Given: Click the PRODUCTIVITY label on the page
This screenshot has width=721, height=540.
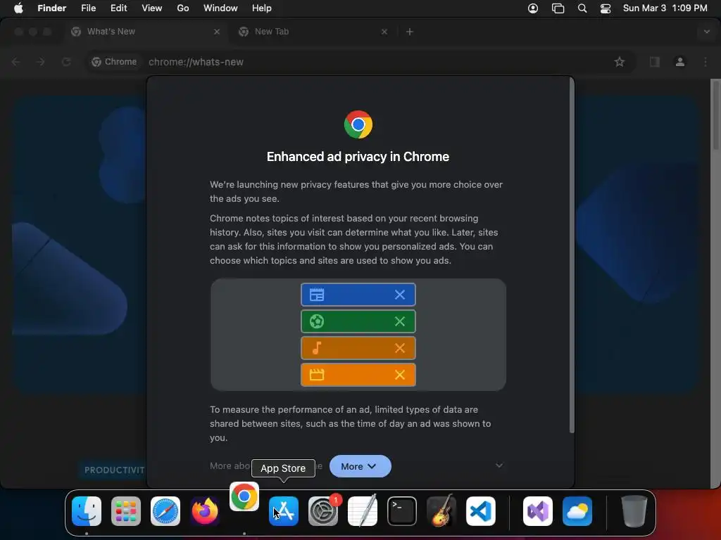Looking at the screenshot, I should (114, 470).
